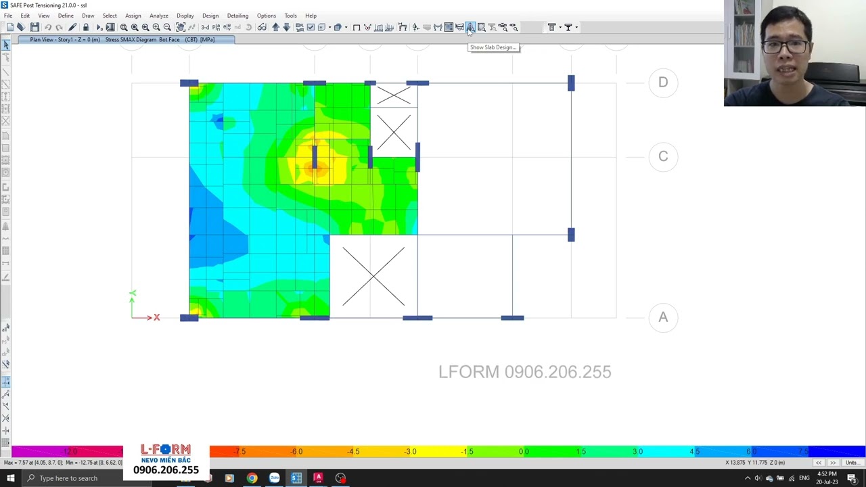This screenshot has width=866, height=487.
Task: Click grid bubble C
Action: [x=663, y=157]
